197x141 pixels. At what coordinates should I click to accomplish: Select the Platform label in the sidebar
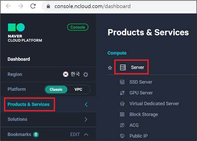[17, 89]
